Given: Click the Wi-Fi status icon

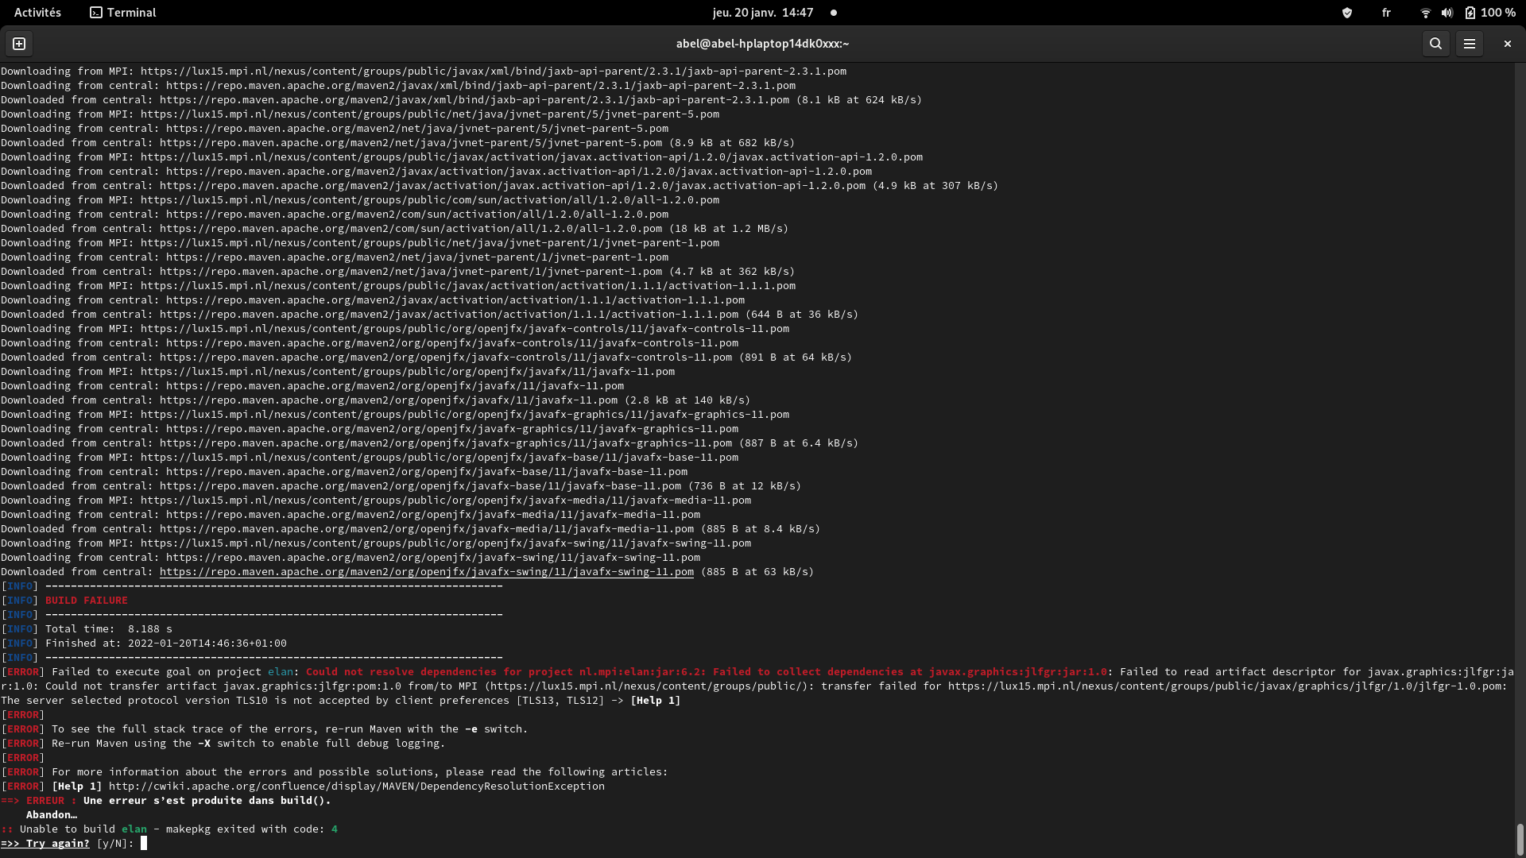Looking at the screenshot, I should (x=1425, y=13).
